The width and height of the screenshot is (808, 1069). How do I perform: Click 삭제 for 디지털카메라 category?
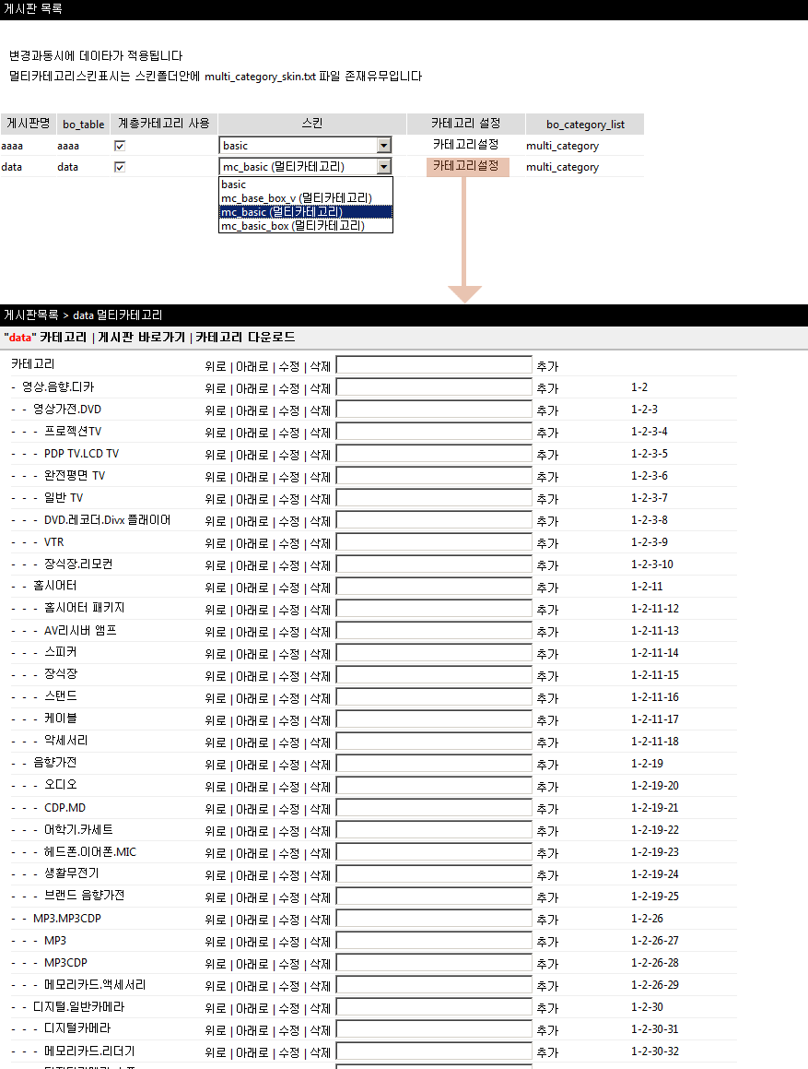click(320, 1030)
